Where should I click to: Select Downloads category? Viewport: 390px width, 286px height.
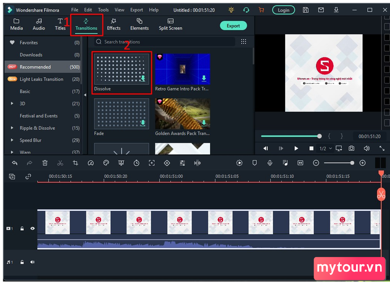click(x=42, y=55)
